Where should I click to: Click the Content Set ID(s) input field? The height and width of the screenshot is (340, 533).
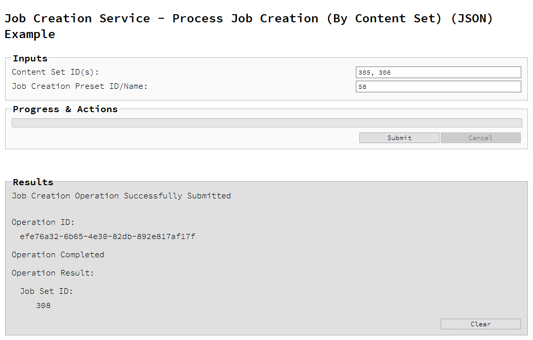point(438,73)
